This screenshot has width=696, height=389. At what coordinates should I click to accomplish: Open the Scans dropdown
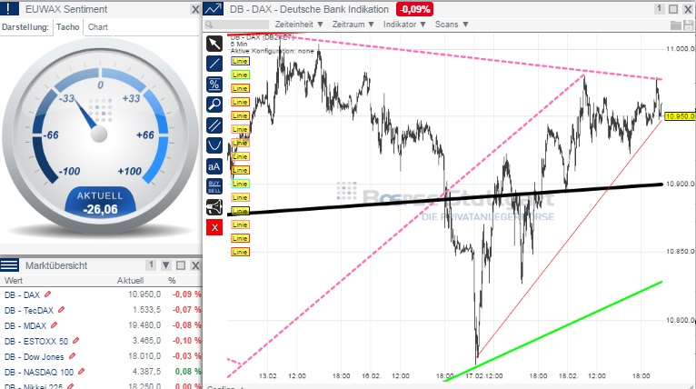(x=452, y=25)
